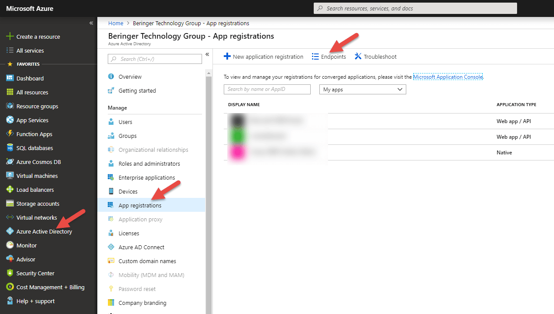Select the All resources grid icon
The image size is (554, 314).
pyautogui.click(x=10, y=92)
